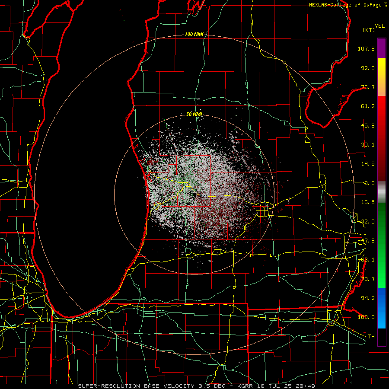Click the VEL legend heading

pyautogui.click(x=379, y=26)
